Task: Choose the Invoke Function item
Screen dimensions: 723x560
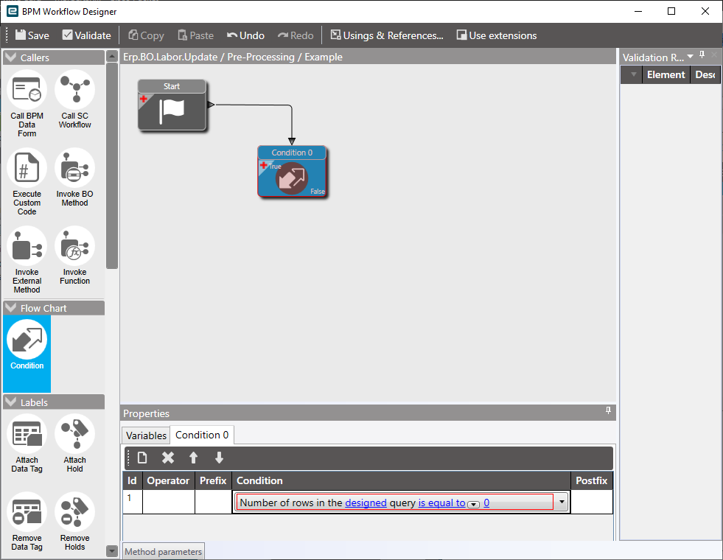Action: coord(74,256)
